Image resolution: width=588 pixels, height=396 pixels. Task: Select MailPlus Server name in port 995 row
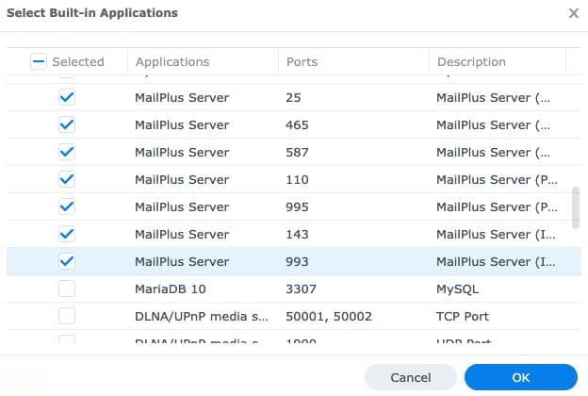(182, 206)
